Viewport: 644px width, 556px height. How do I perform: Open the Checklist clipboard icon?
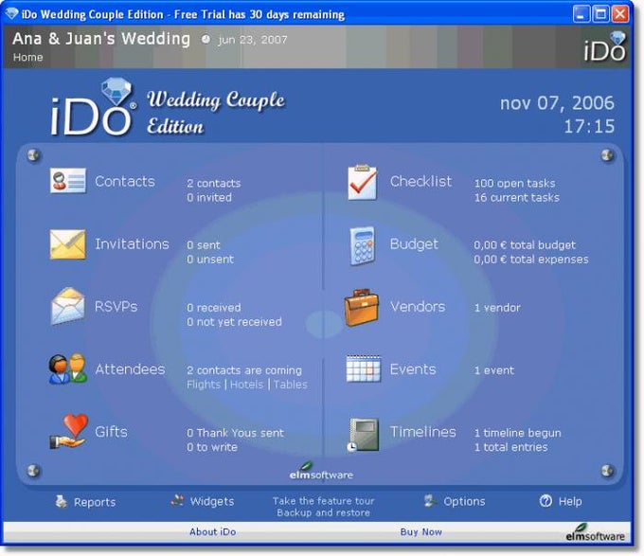click(362, 182)
